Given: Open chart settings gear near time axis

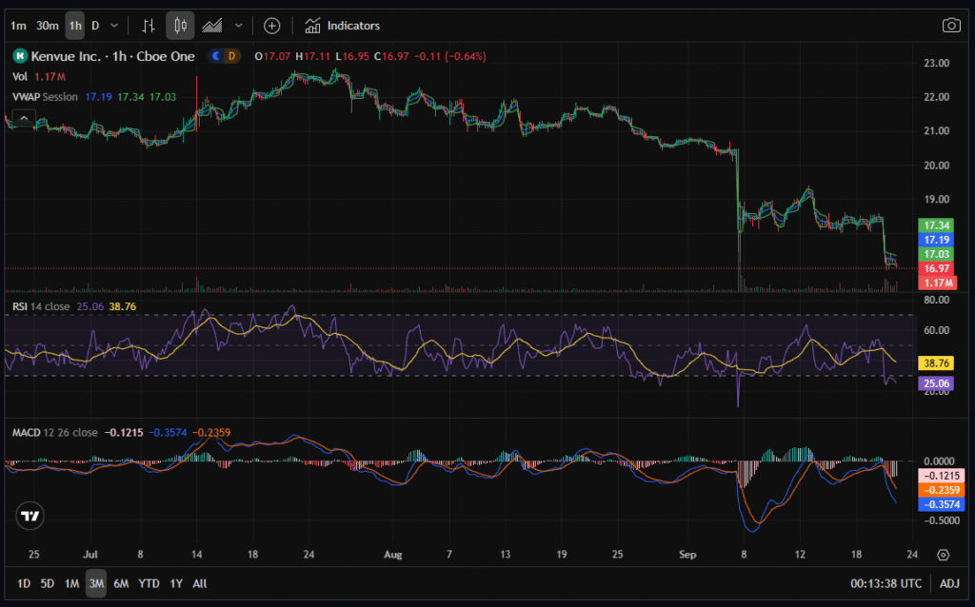Looking at the screenshot, I should point(943,555).
